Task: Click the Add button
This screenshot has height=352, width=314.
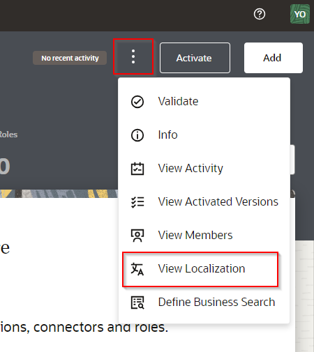Action: coord(274,58)
